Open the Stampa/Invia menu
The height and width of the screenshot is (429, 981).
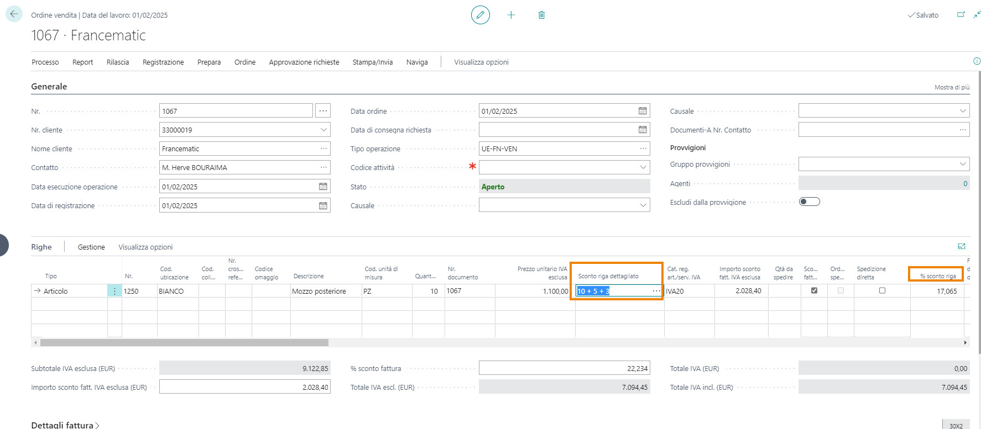372,62
